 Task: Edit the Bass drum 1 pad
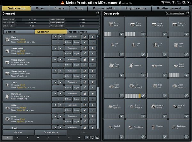[x=122, y=34]
